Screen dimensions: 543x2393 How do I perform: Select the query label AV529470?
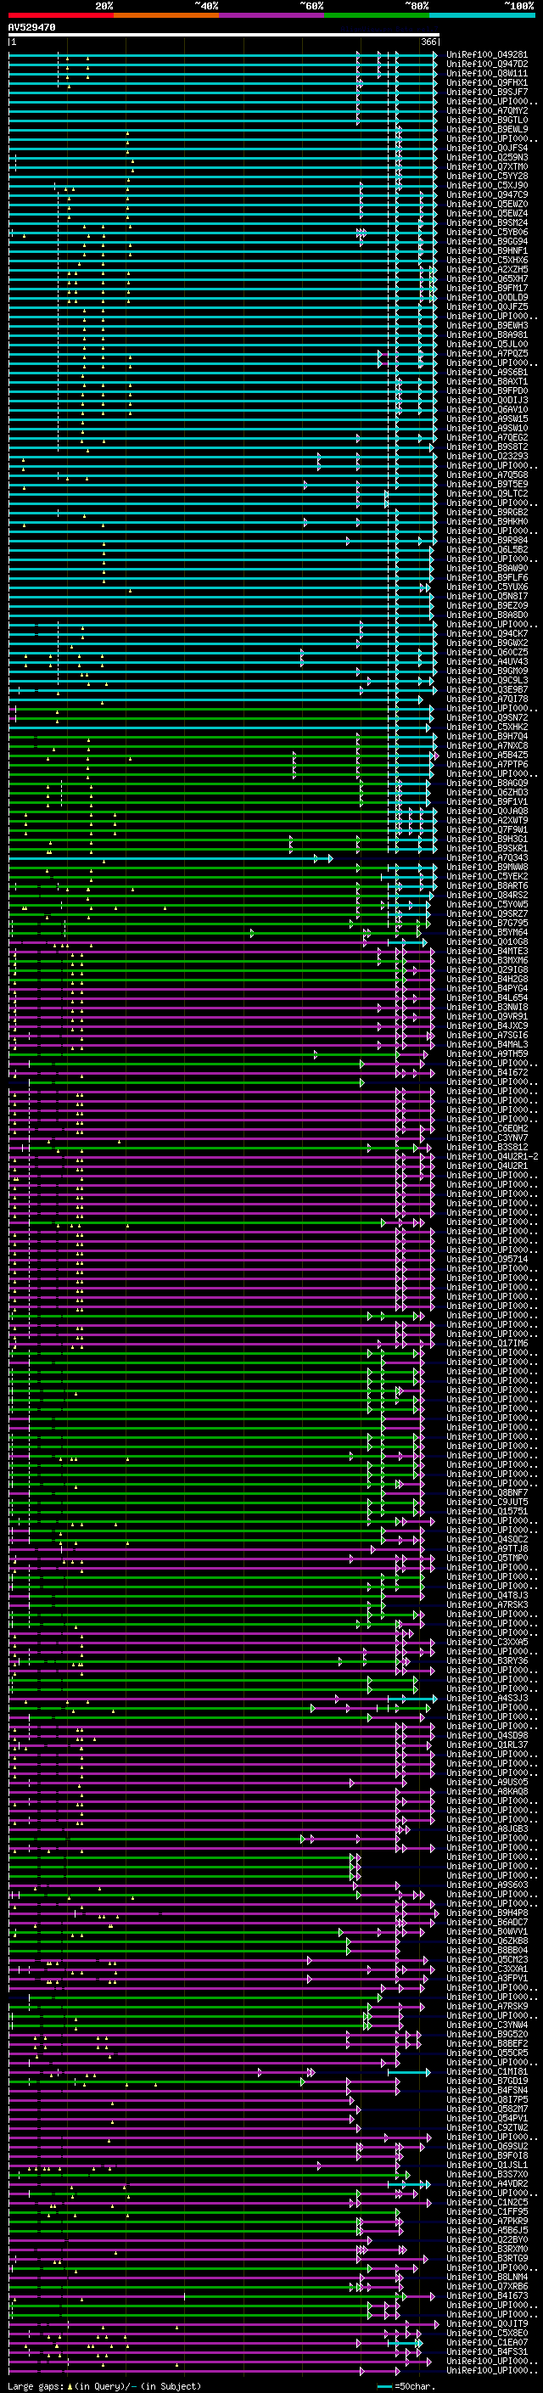coord(31,28)
